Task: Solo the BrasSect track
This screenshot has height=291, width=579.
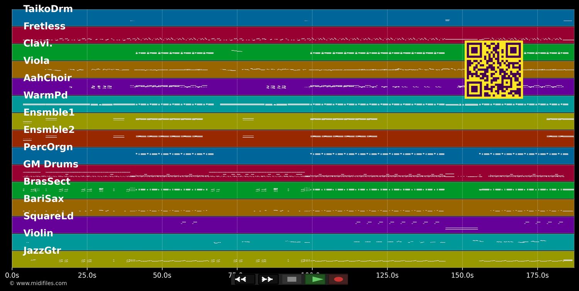Action: point(47,181)
